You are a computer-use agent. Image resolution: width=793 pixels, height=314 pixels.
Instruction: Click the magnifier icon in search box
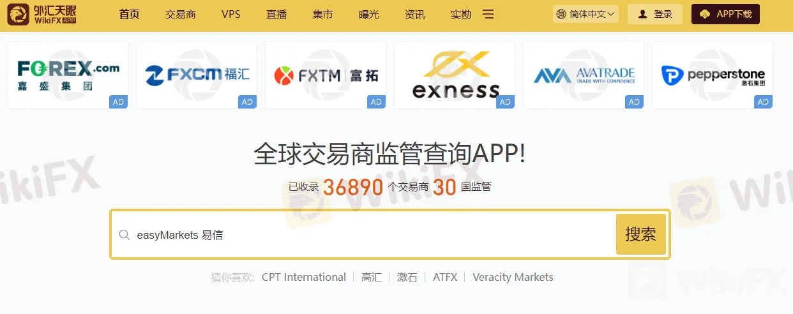125,235
